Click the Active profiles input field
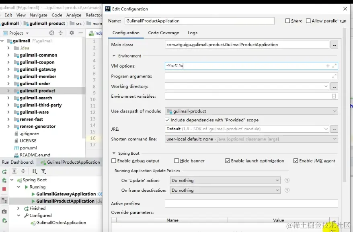This screenshot has height=232, width=353. coord(251,203)
